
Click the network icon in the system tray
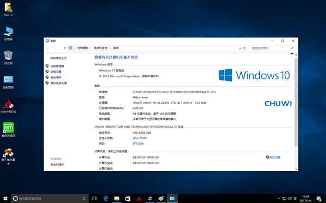(284, 199)
